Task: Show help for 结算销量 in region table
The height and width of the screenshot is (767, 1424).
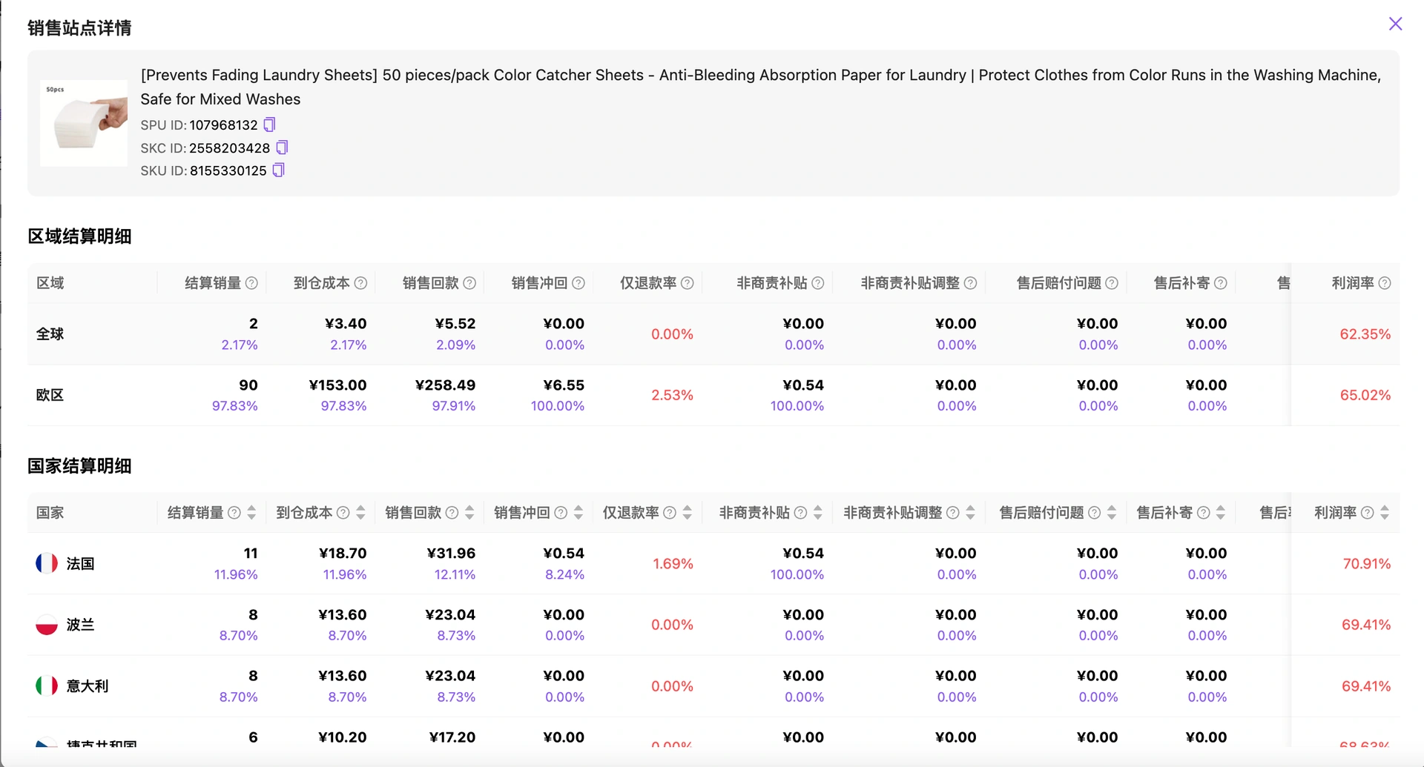Action: pos(251,283)
